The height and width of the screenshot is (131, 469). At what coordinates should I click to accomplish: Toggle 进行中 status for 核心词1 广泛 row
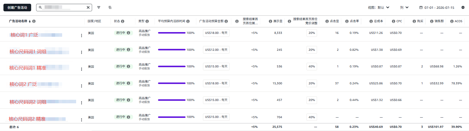pos(122,33)
